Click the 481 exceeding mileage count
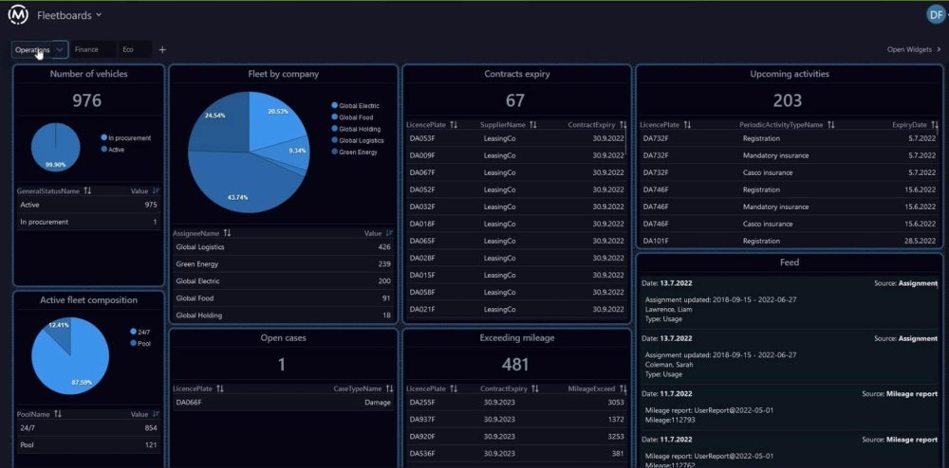This screenshot has height=468, width=949. click(x=515, y=364)
